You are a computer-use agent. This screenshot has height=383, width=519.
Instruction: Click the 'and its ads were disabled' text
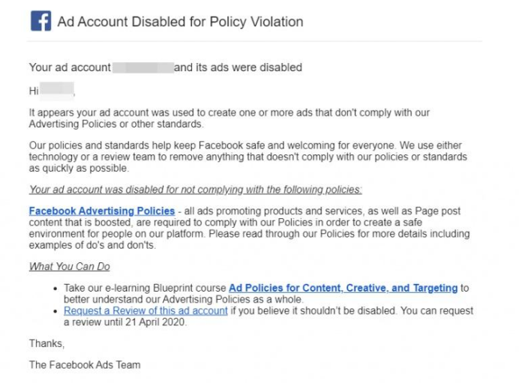coord(238,67)
